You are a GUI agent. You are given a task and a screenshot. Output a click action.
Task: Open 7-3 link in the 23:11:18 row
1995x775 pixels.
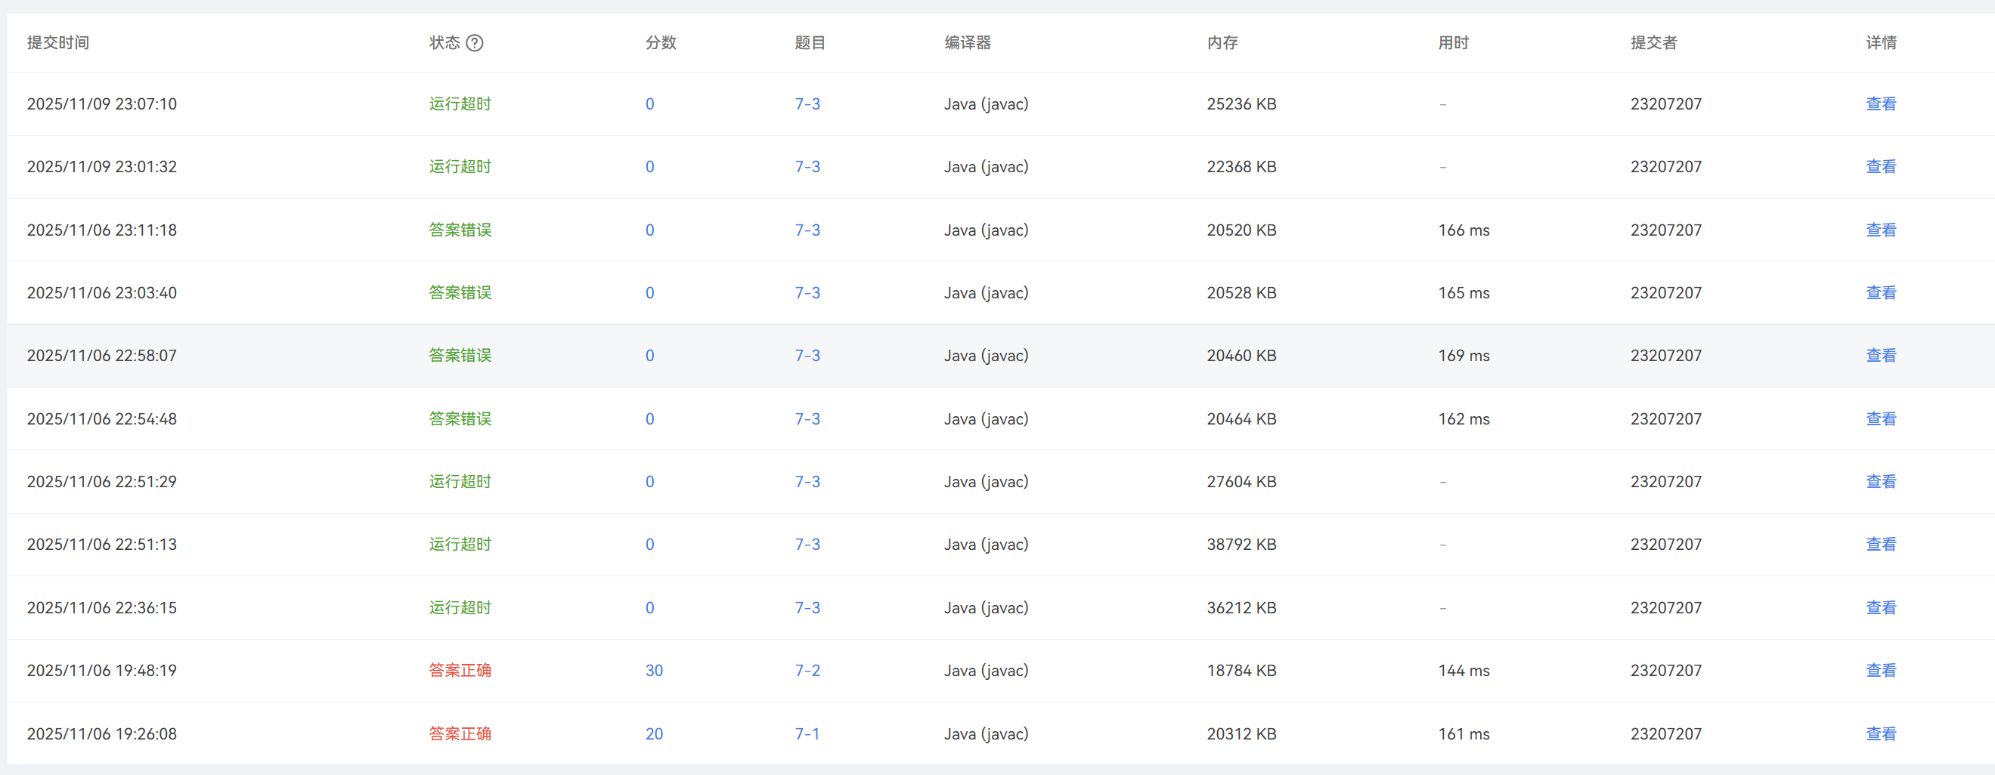(x=807, y=230)
